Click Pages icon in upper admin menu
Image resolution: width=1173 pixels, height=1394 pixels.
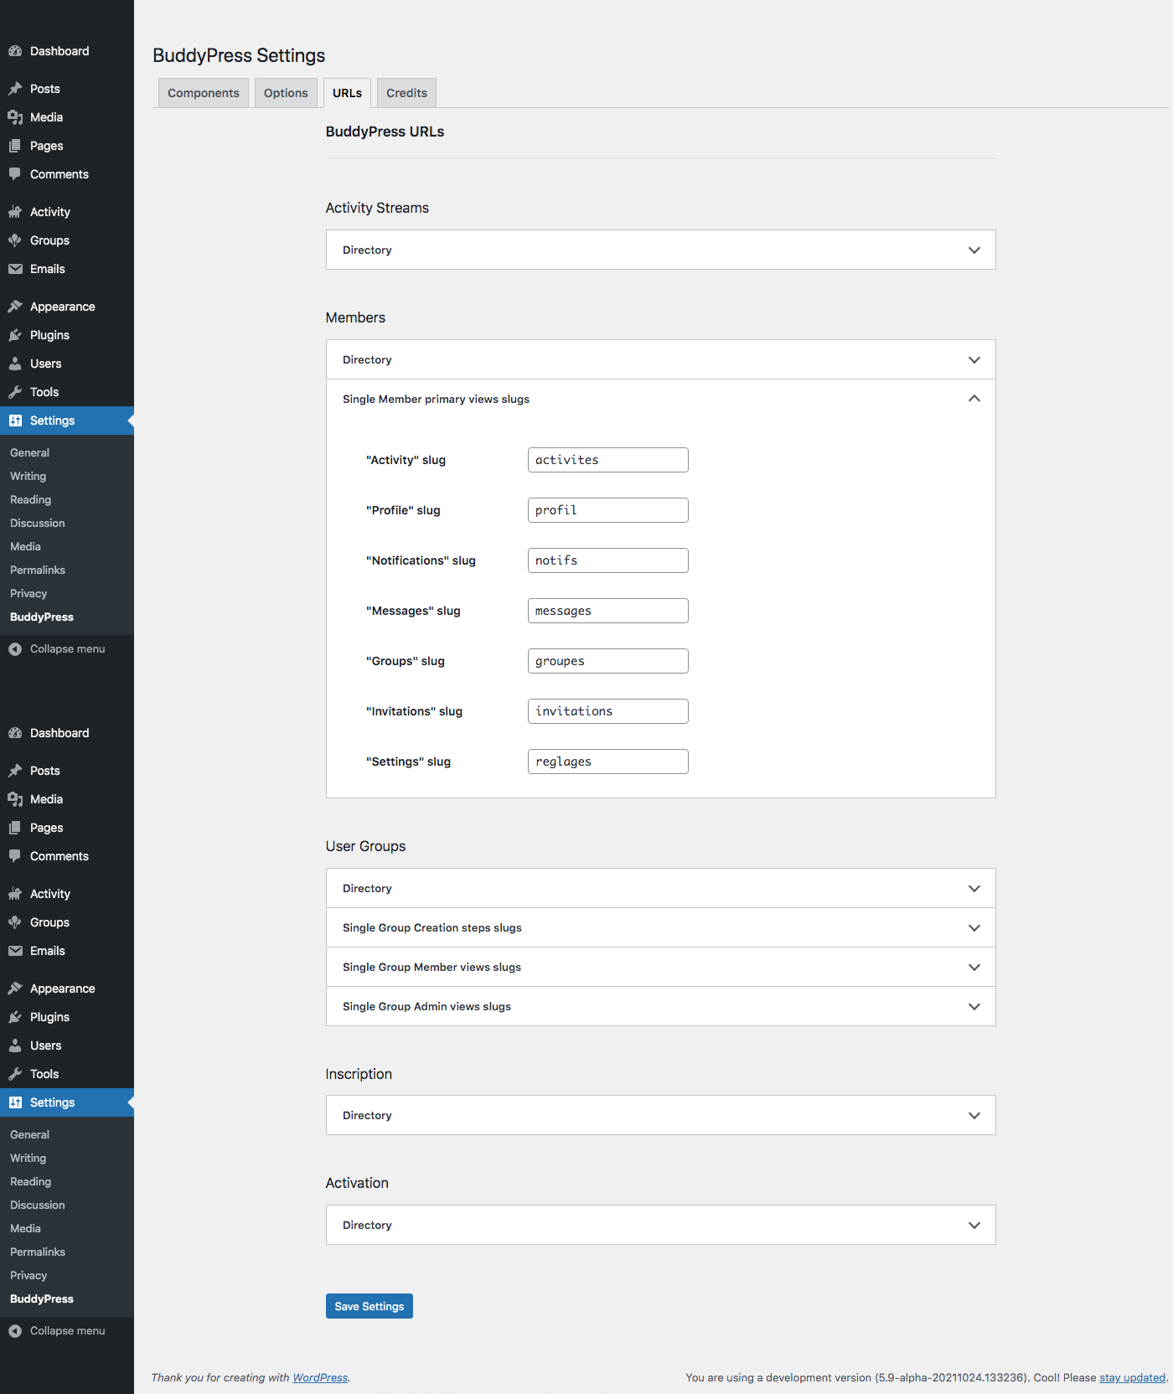tap(15, 146)
